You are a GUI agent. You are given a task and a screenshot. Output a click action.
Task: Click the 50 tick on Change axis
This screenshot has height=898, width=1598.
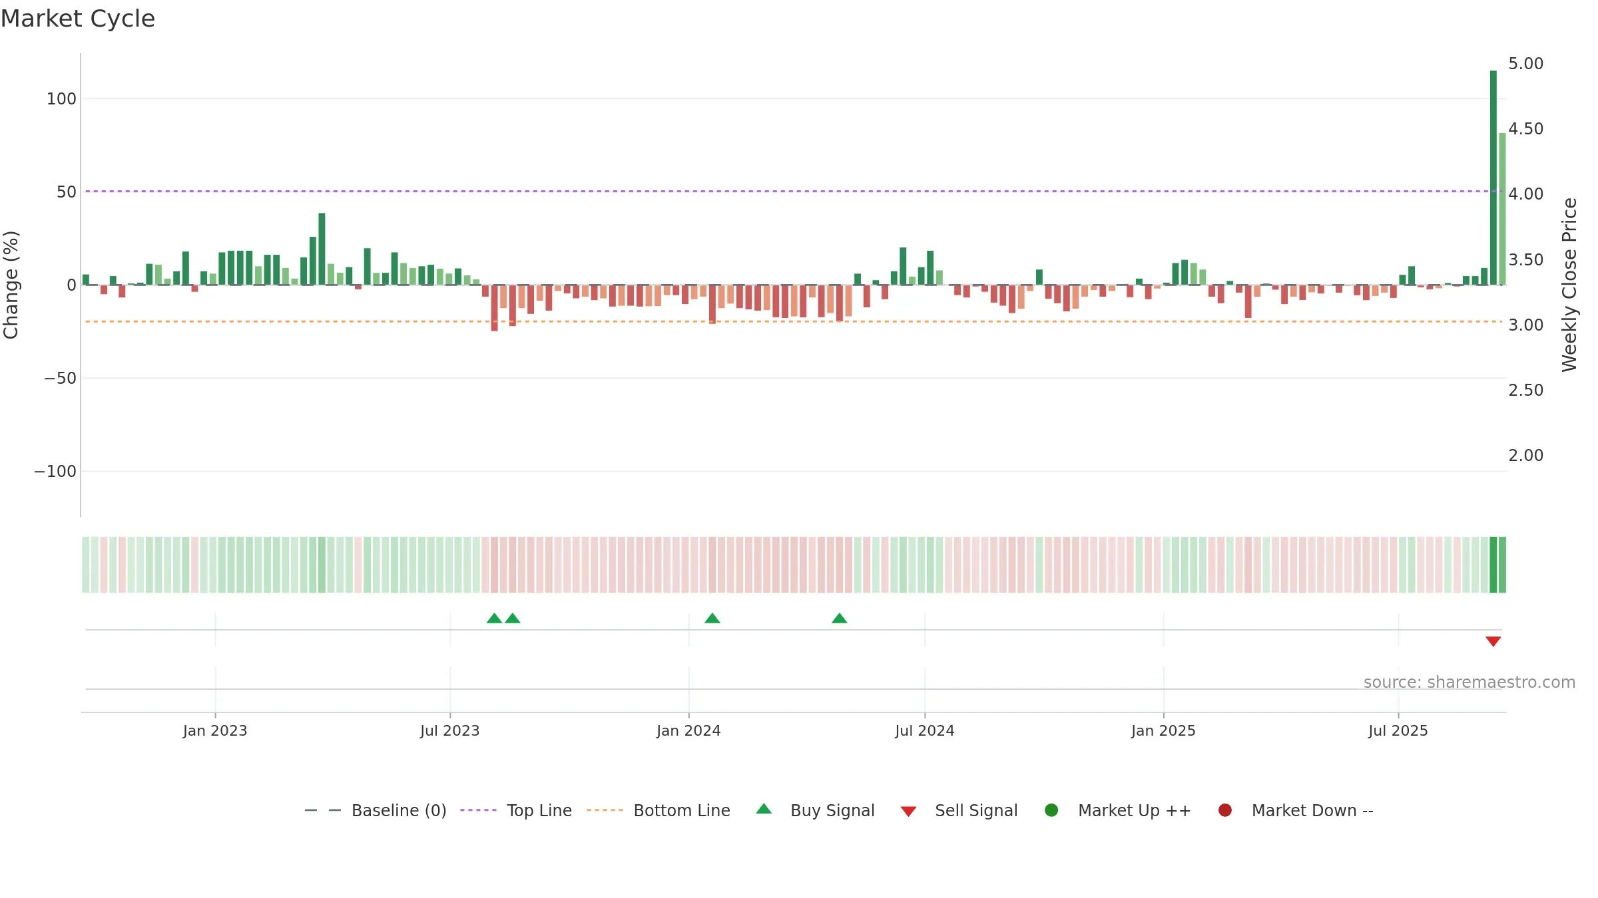click(x=67, y=192)
